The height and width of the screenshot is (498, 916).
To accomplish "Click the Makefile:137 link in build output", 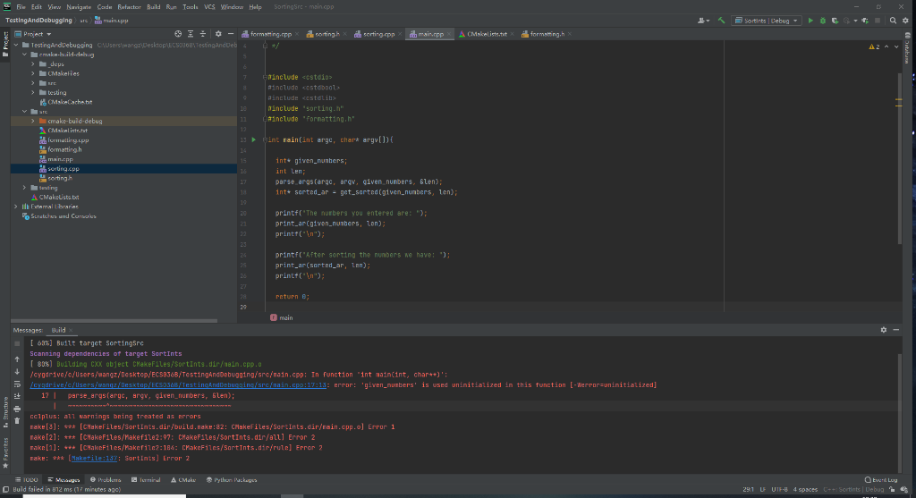I will pos(93,459).
